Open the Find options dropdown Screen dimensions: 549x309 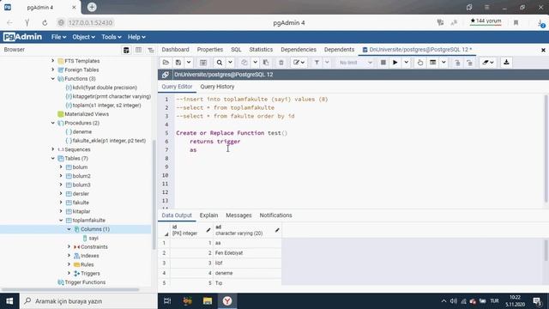click(x=230, y=63)
